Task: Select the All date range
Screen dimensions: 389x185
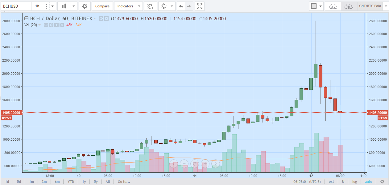Action: [108, 182]
